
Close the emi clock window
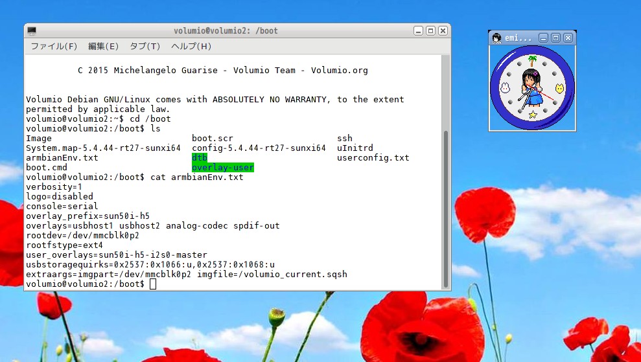(568, 38)
